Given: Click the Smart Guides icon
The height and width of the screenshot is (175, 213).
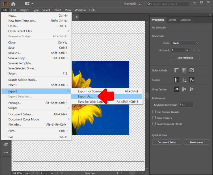Looking at the screenshot, I should [191, 80].
